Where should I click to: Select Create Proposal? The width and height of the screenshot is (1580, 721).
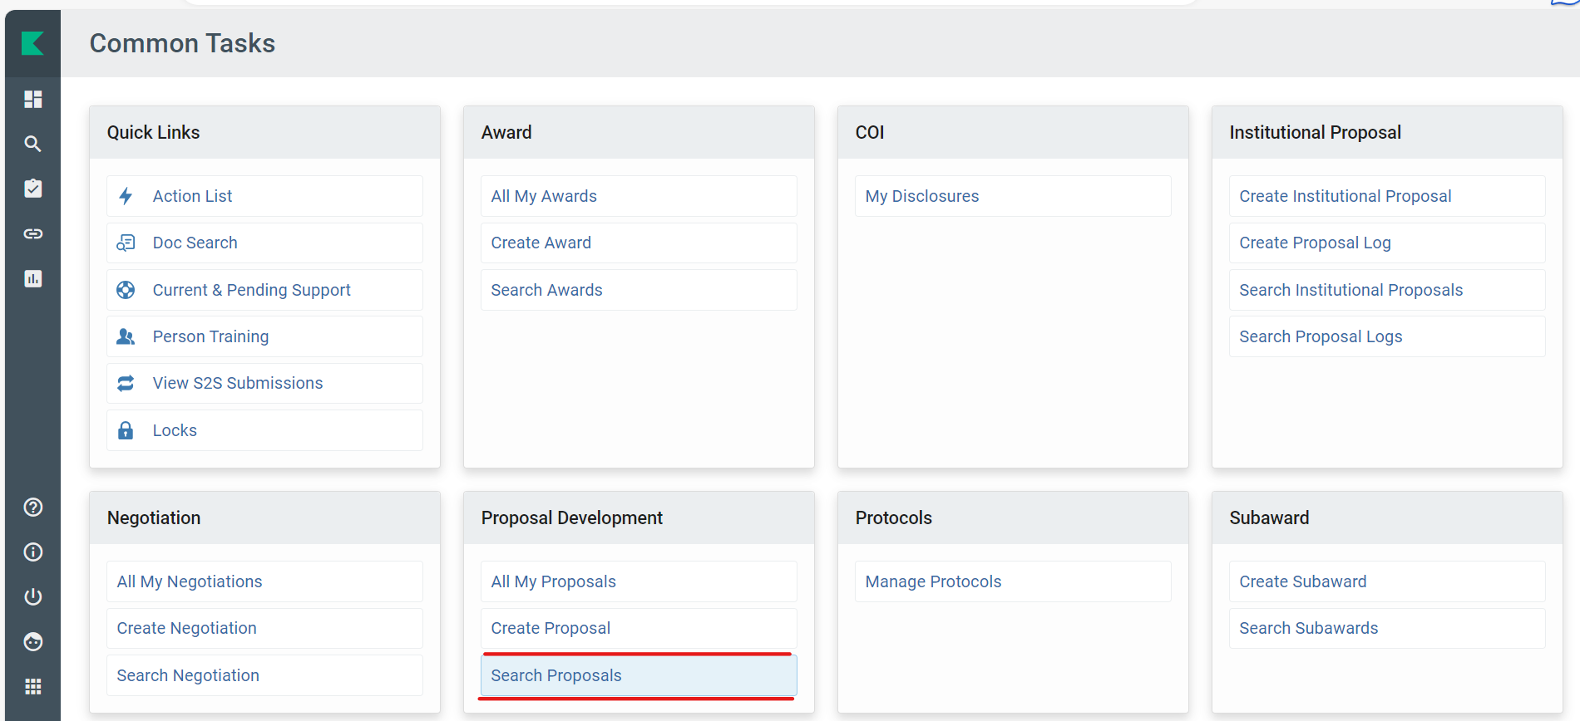coord(639,628)
